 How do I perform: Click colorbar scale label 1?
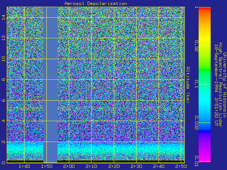196,7
